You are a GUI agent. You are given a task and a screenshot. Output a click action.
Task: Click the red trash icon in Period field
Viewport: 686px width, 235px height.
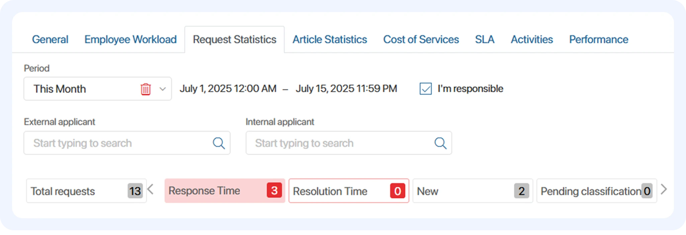[x=146, y=89]
